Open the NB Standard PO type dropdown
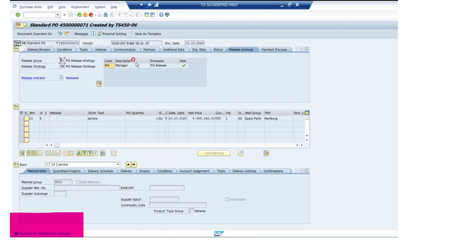Screen dimensions: 457x252 57,43
